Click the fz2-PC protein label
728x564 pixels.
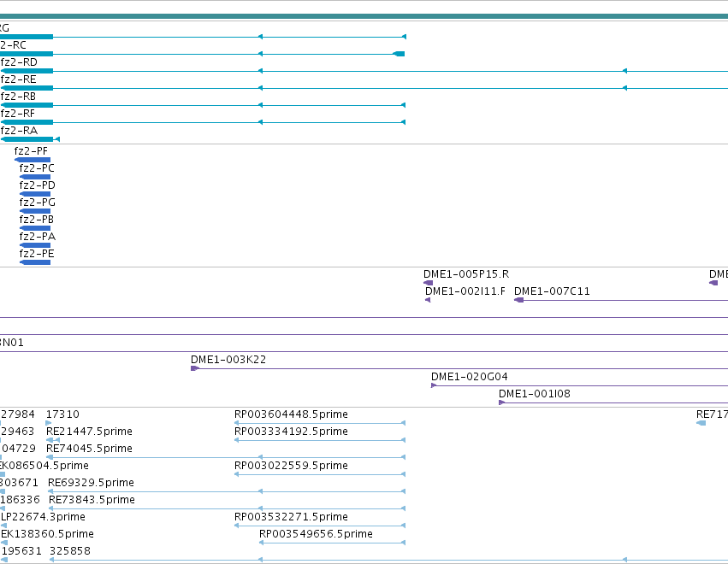[x=37, y=168]
